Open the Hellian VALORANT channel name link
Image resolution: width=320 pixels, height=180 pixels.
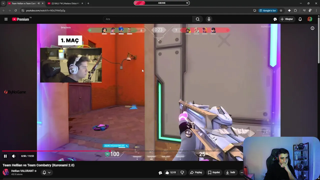tap(22, 171)
